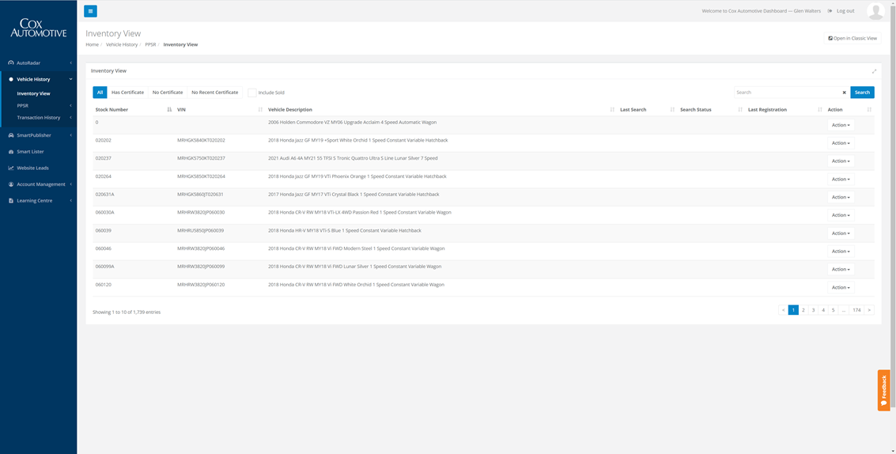Sort by Last Registration column arrows
The image size is (896, 454).
click(820, 110)
